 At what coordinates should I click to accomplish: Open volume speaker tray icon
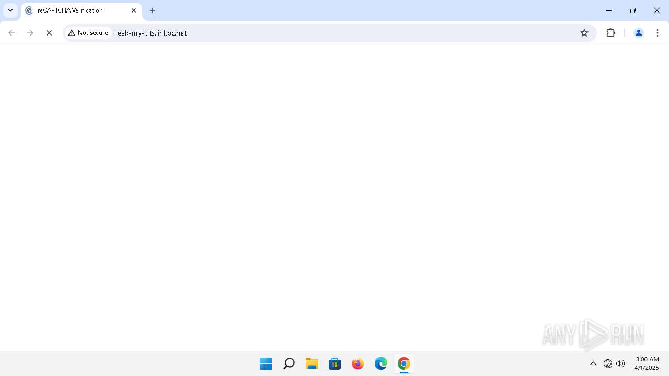(x=620, y=363)
